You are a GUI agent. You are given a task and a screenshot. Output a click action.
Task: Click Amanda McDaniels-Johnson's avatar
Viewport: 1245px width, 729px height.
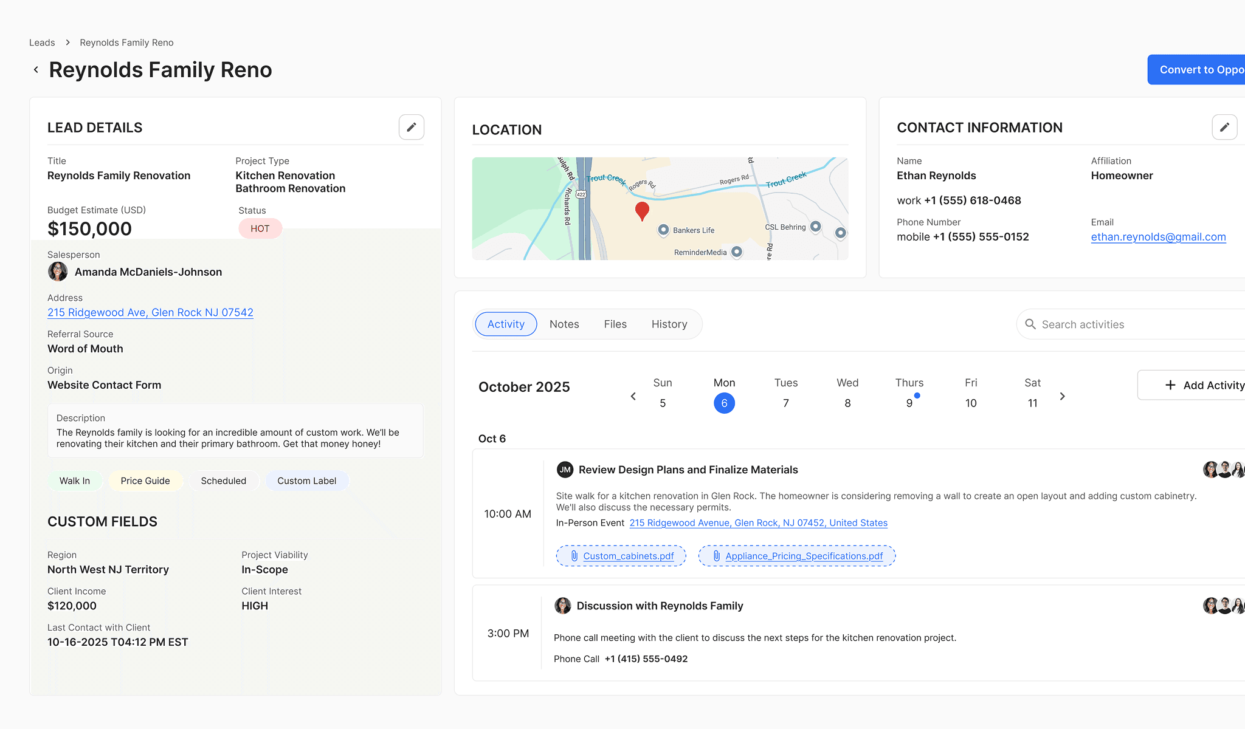(58, 272)
